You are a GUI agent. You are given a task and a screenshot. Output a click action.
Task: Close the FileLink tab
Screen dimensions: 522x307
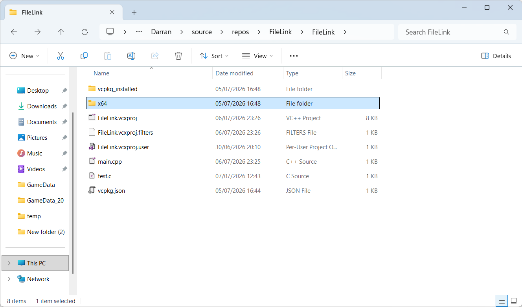(112, 12)
